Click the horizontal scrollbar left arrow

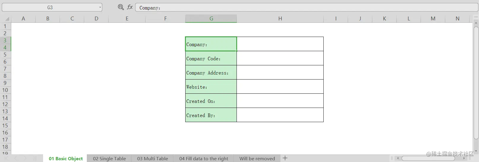tap(398, 158)
